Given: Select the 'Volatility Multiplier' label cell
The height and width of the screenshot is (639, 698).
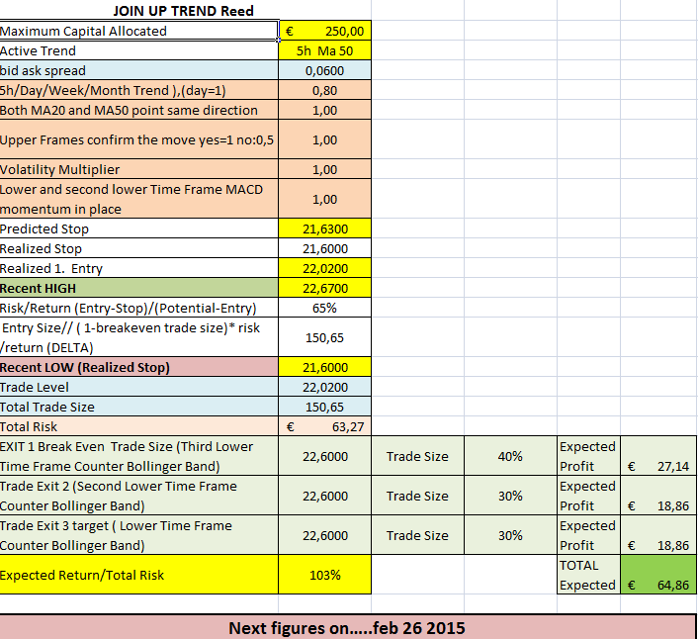Looking at the screenshot, I should click(x=138, y=169).
